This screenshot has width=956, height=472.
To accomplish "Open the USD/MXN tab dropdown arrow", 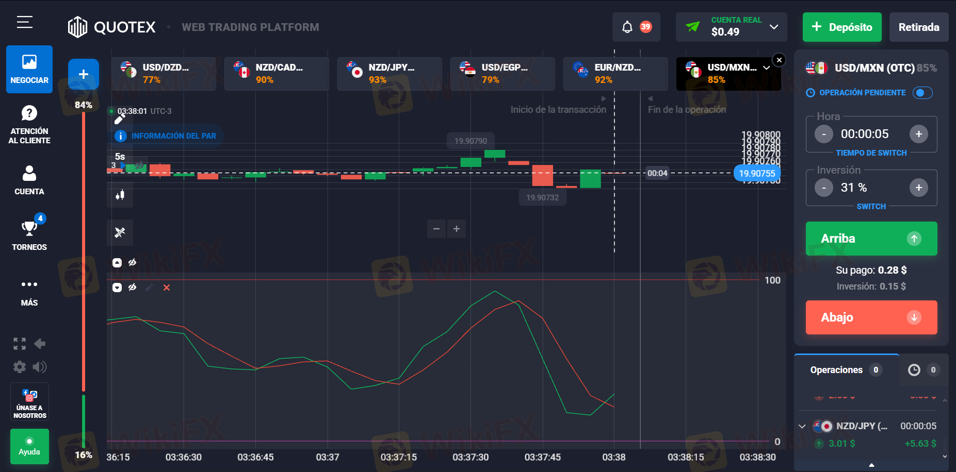I will 767,68.
